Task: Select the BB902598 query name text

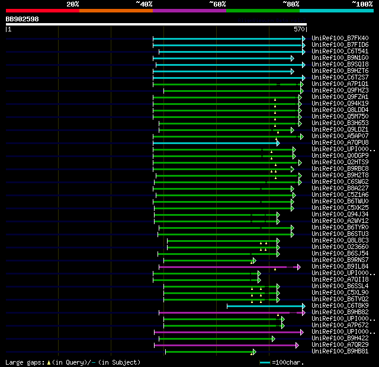Action: (23, 19)
